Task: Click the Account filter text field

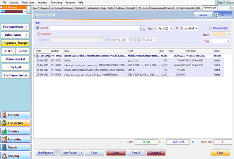Action: coord(94,28)
